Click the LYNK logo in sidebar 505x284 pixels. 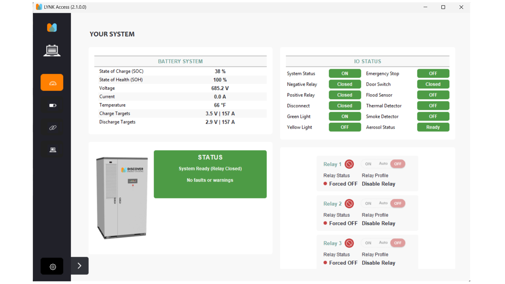pos(52,28)
